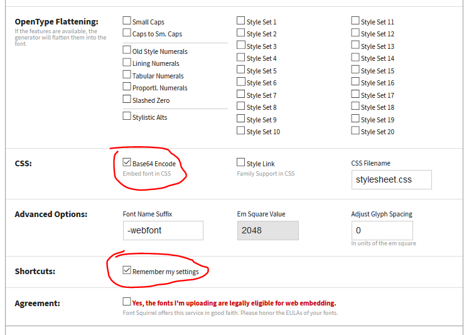Uncheck the Base64 Encode checkbox
Viewport: 469px width, 335px height.
pos(127,162)
